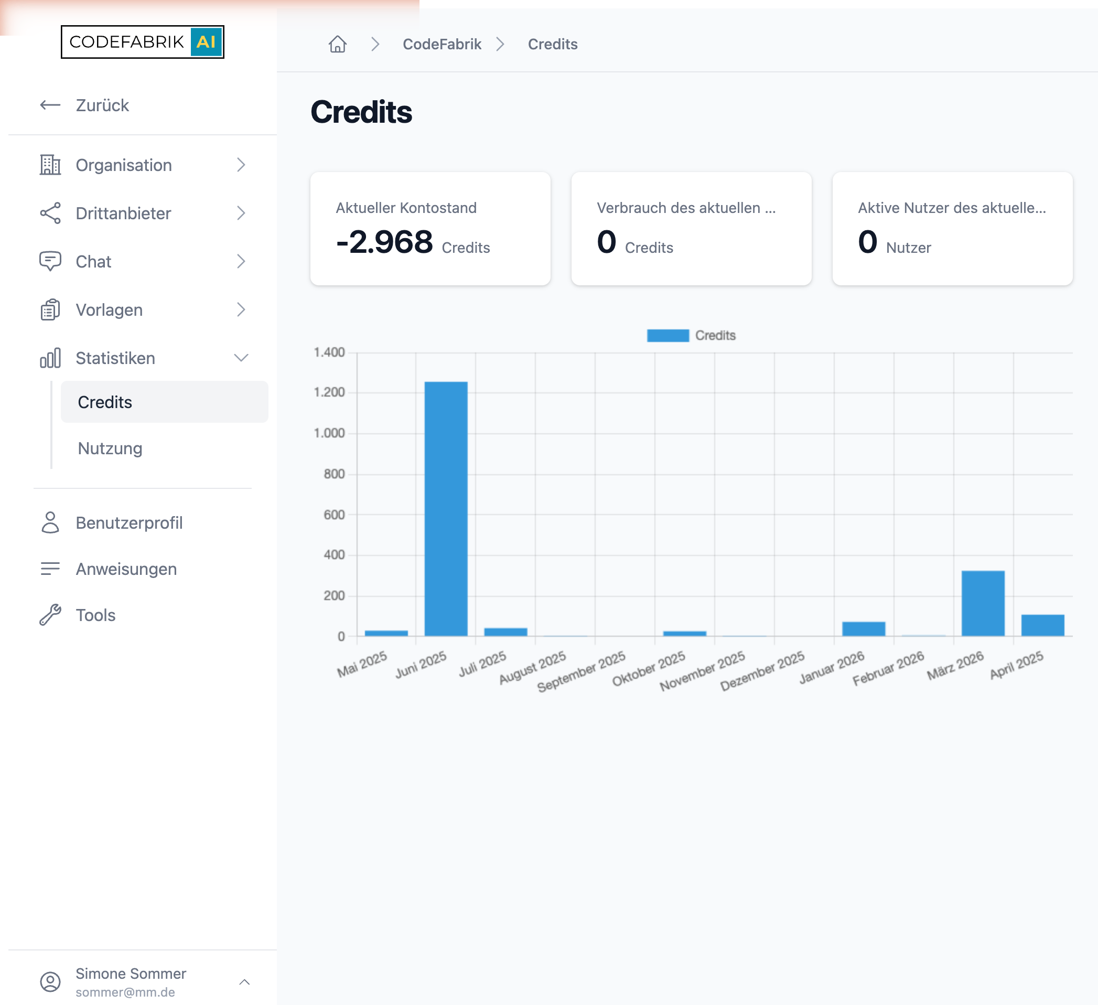Image resolution: width=1098 pixels, height=1005 pixels.
Task: Click the Juni 2025 chart bar
Action: (x=446, y=509)
